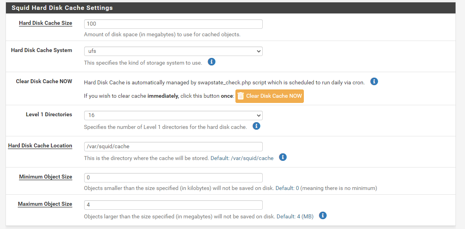Click 'Default: 4 (MB)' help text
465x229 pixels.
tap(295, 216)
